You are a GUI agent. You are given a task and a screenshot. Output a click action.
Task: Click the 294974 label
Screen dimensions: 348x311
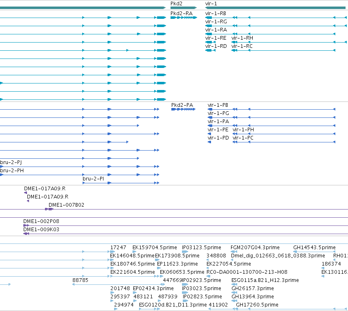[x=124, y=305]
